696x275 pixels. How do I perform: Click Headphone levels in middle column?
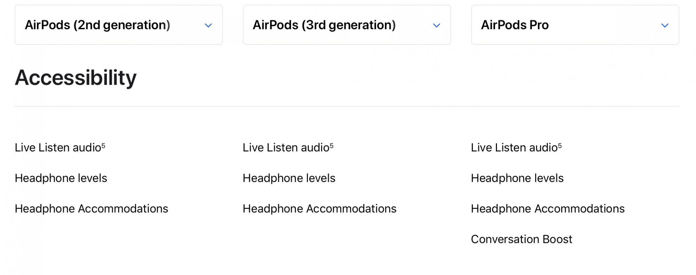(289, 178)
